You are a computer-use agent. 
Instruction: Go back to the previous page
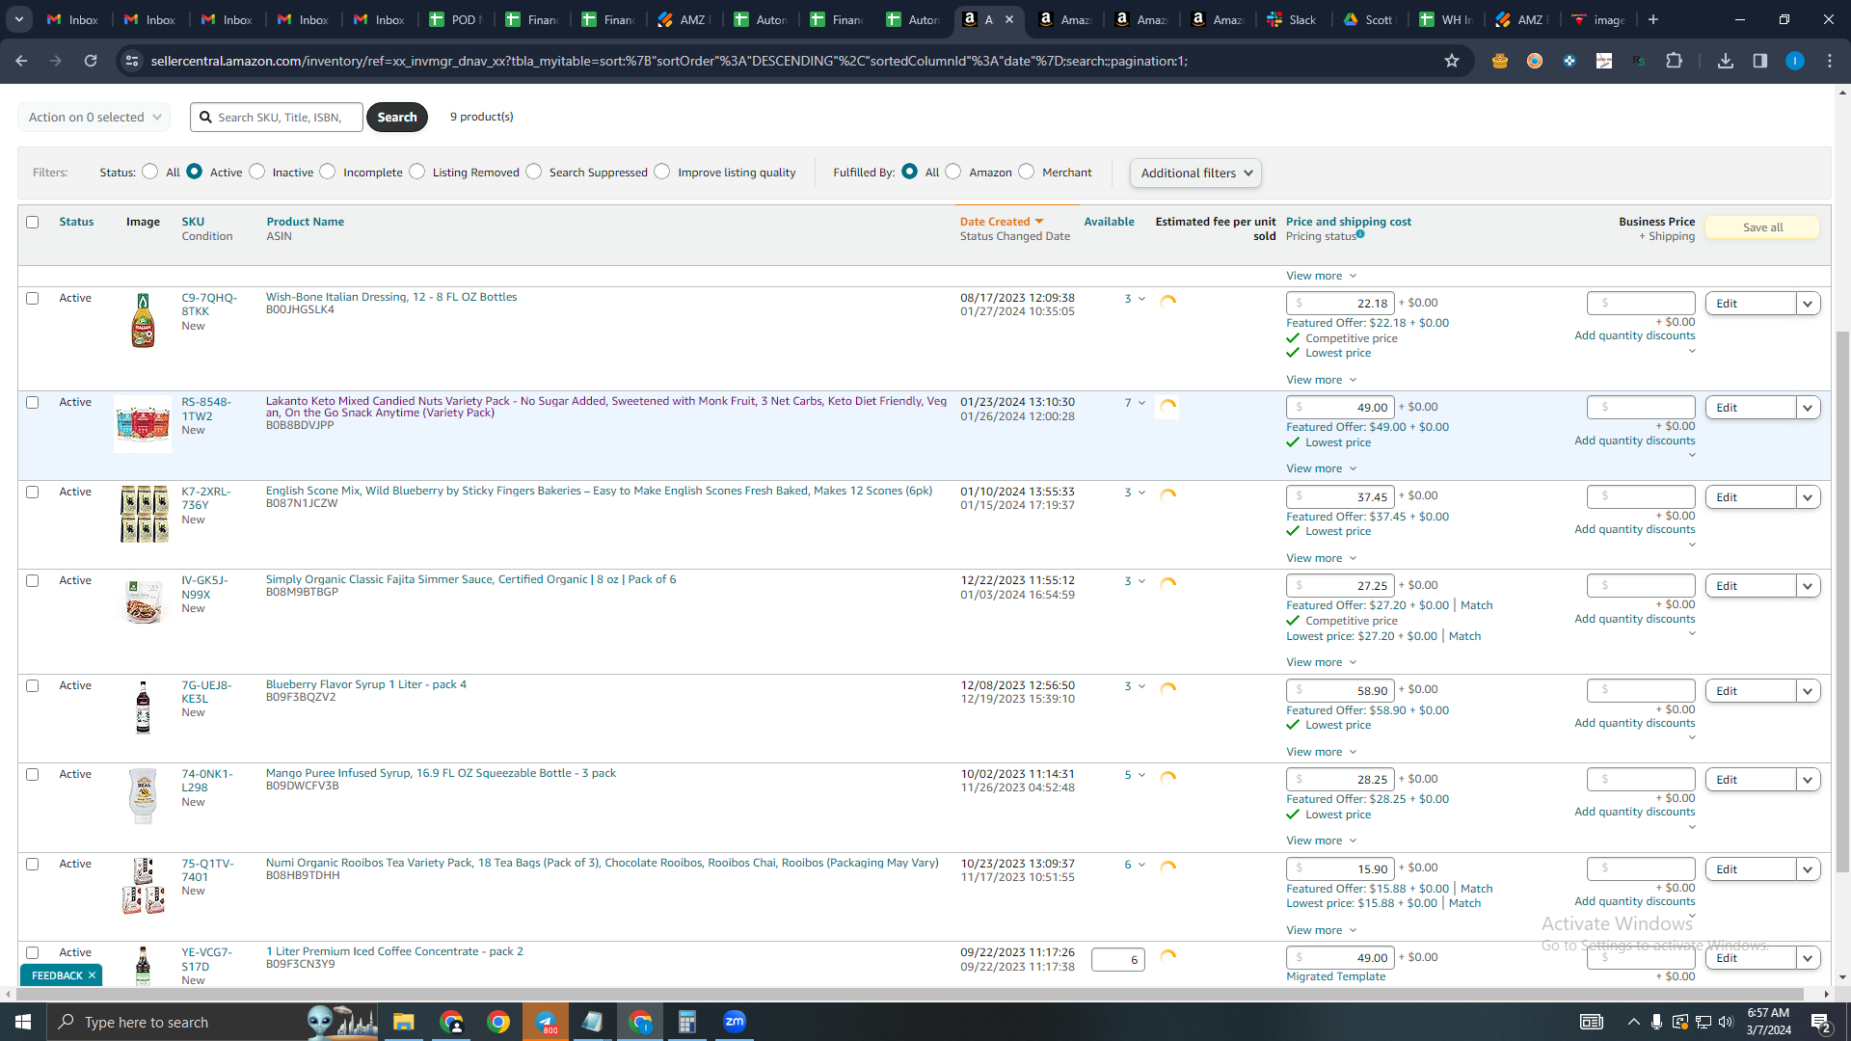(x=21, y=61)
